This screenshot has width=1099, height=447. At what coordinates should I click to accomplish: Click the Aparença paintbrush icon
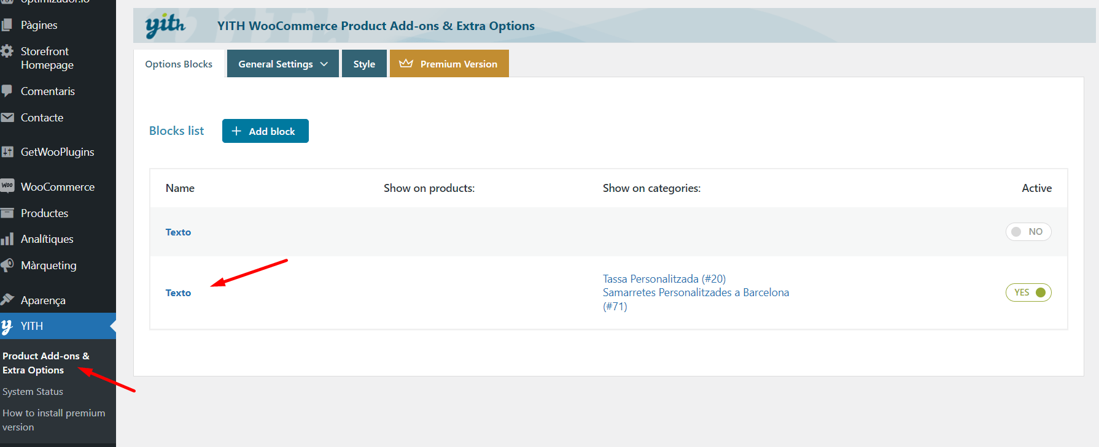click(x=7, y=299)
